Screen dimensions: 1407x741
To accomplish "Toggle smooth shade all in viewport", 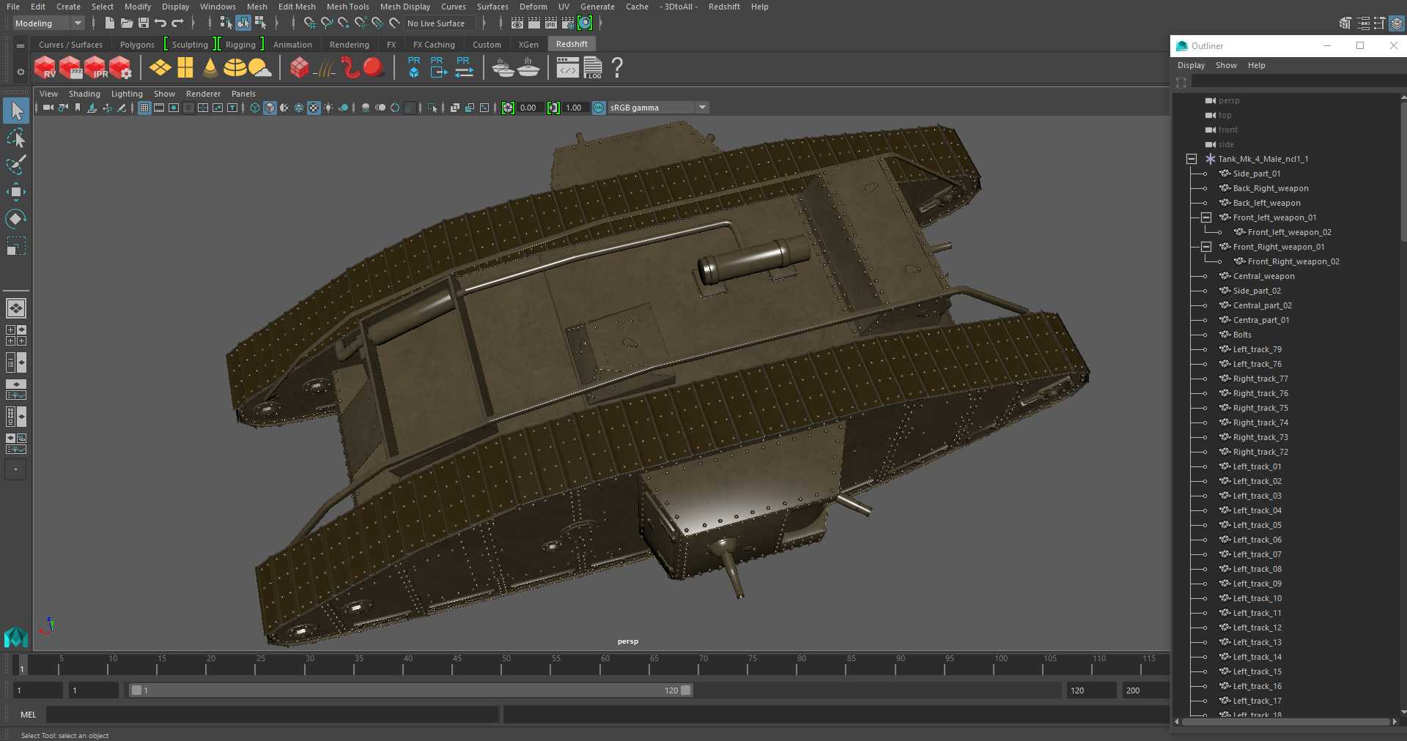I will point(270,108).
